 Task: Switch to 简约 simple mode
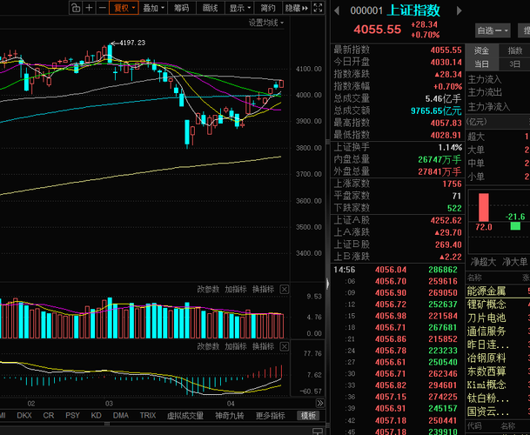[x=268, y=8]
